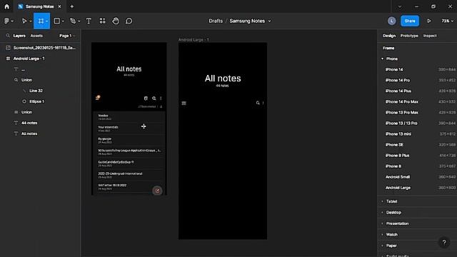Expand the Desktop presets section
Image resolution: width=457 pixels, height=257 pixels.
click(383, 213)
